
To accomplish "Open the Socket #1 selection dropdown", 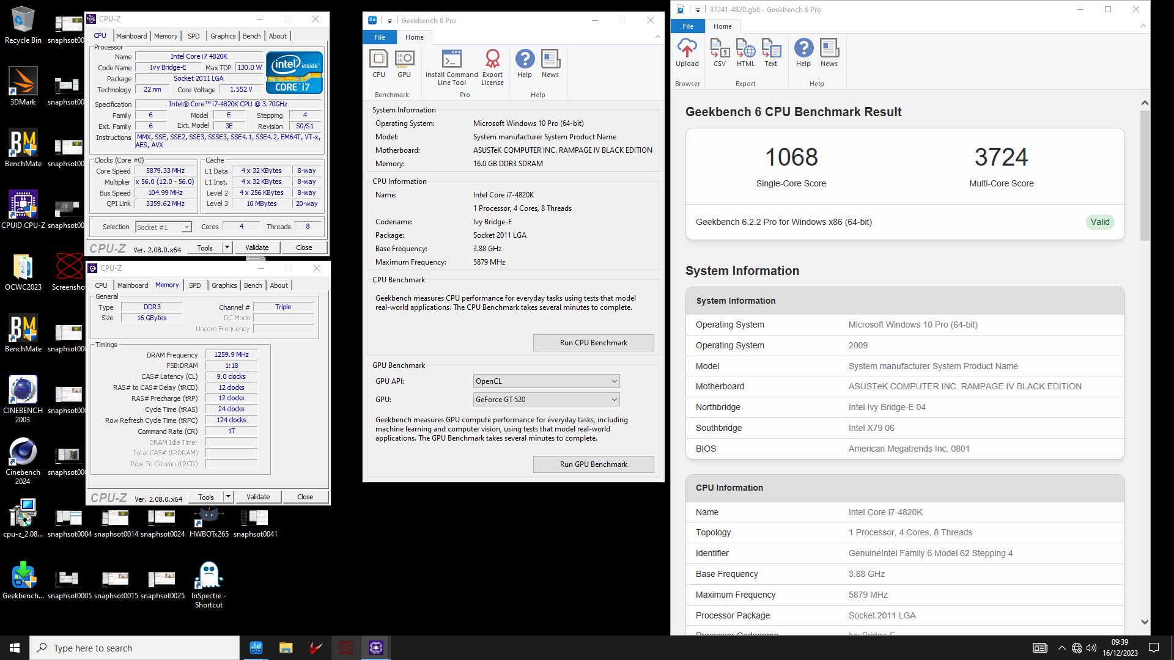I will coord(163,227).
